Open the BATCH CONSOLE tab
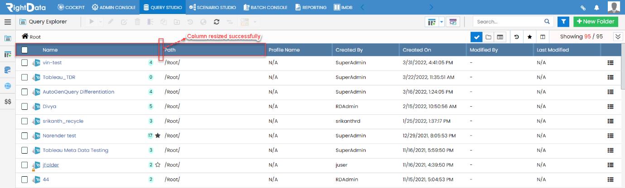Image resolution: width=625 pixels, height=188 pixels. [265, 8]
